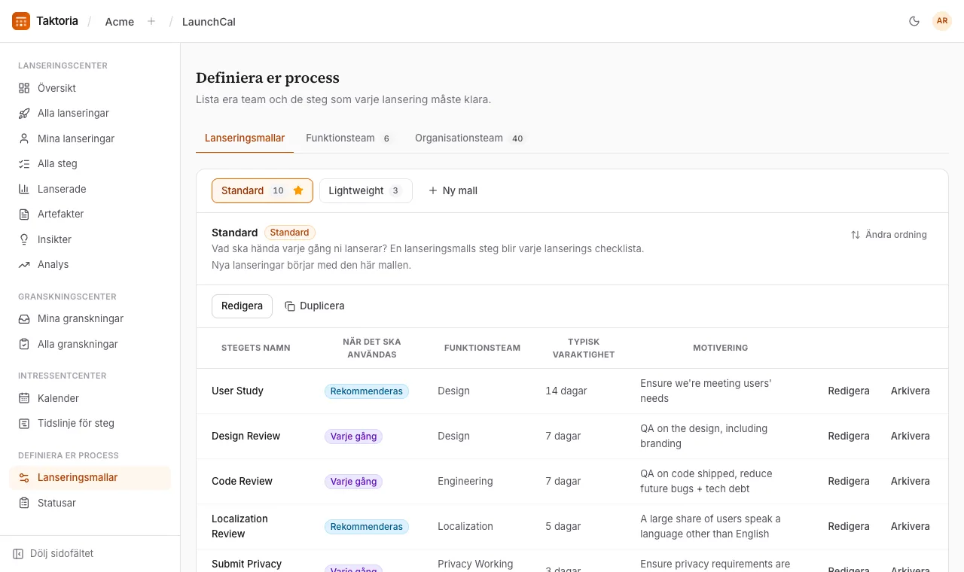
Task: Switch to the Organisationsteam tab
Action: 470,138
